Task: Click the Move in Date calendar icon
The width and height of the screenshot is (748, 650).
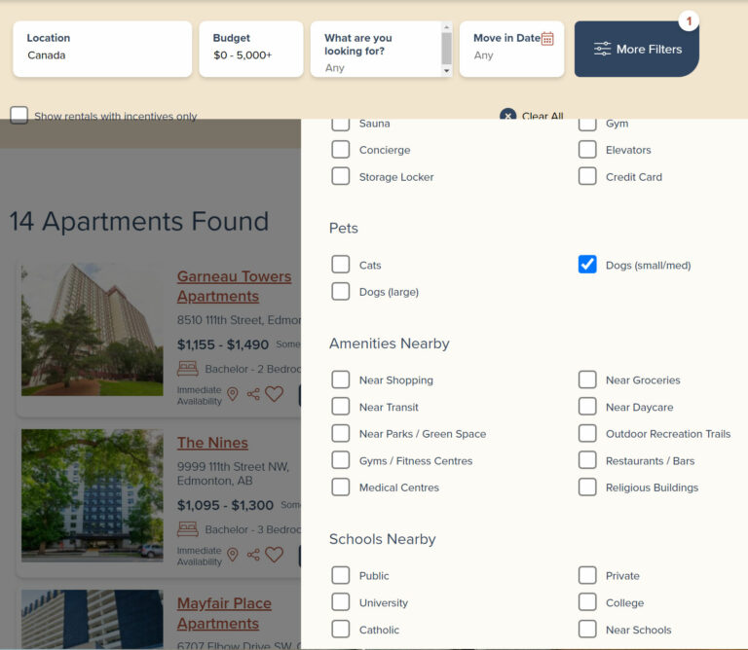Action: pos(547,38)
